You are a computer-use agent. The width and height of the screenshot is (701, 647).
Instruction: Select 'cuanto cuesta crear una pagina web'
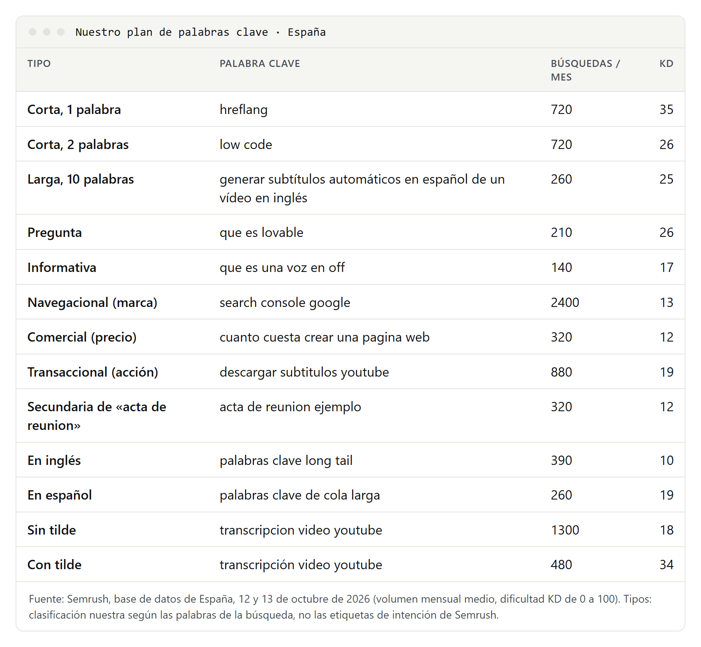coord(324,337)
